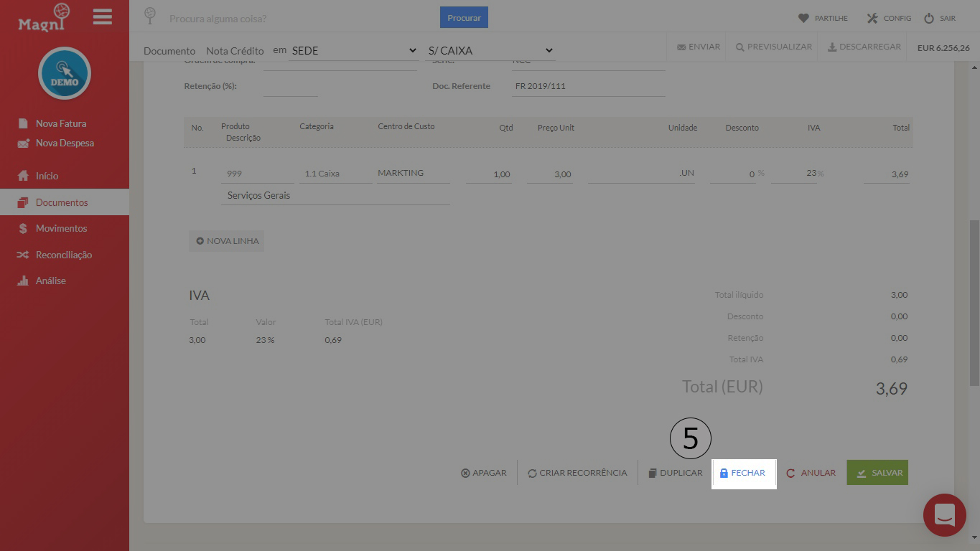Click the Anular button

[811, 473]
